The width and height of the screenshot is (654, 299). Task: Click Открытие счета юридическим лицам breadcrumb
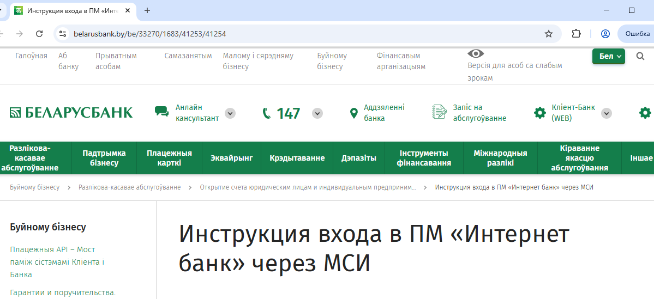(308, 187)
